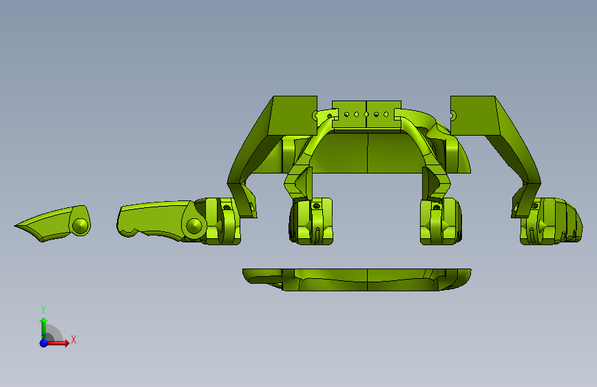Select the blue Z axis ball
The width and height of the screenshot is (597, 387).
pos(44,343)
